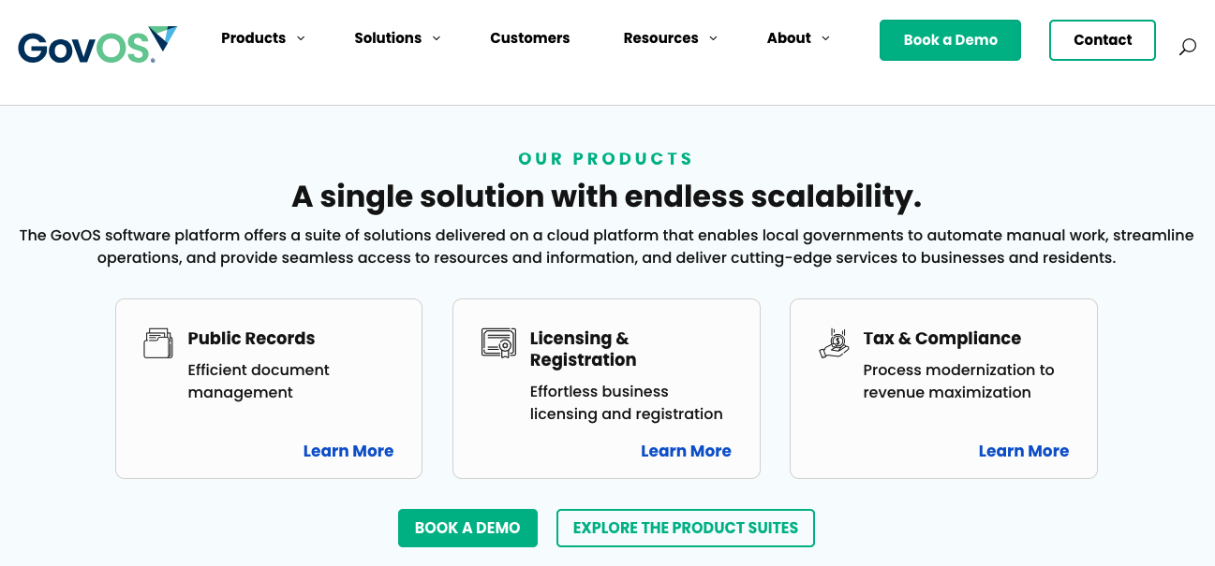1215x566 pixels.
Task: Click the header Book a Demo button
Action: 950,40
